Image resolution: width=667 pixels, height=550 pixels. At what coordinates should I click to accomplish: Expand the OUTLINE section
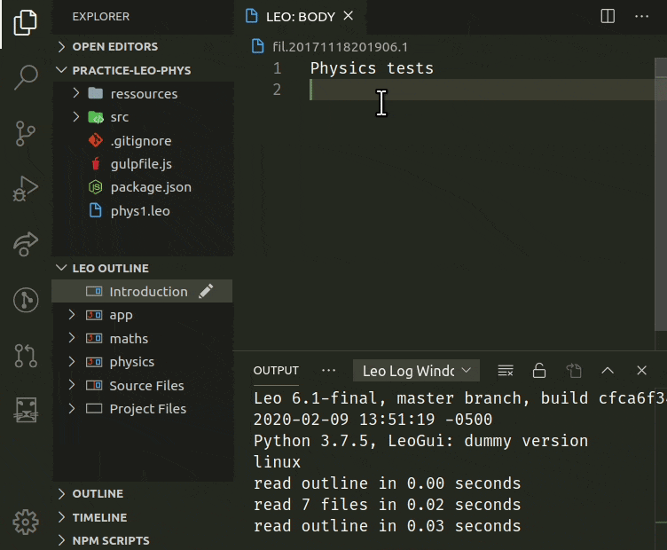62,493
